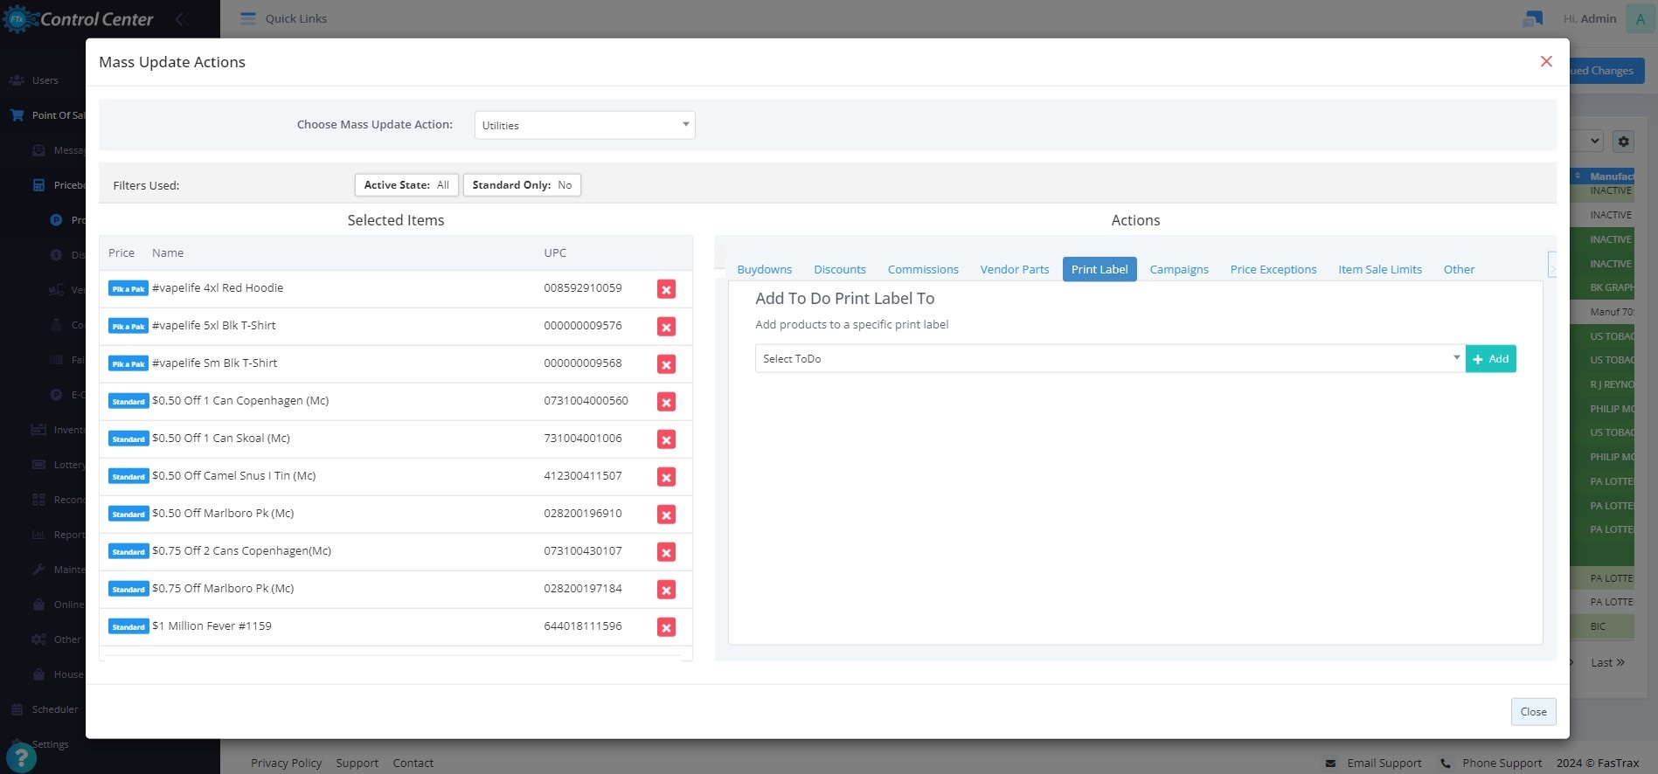Click the Pik a Pak badge for Red Hoodie
The height and width of the screenshot is (774, 1658).
pos(128,289)
